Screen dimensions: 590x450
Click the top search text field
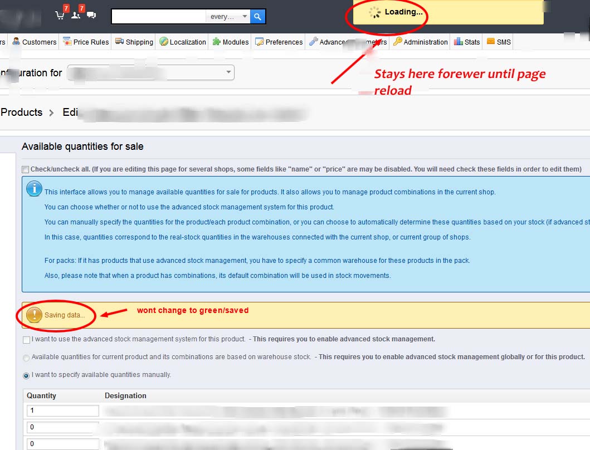pyautogui.click(x=159, y=17)
